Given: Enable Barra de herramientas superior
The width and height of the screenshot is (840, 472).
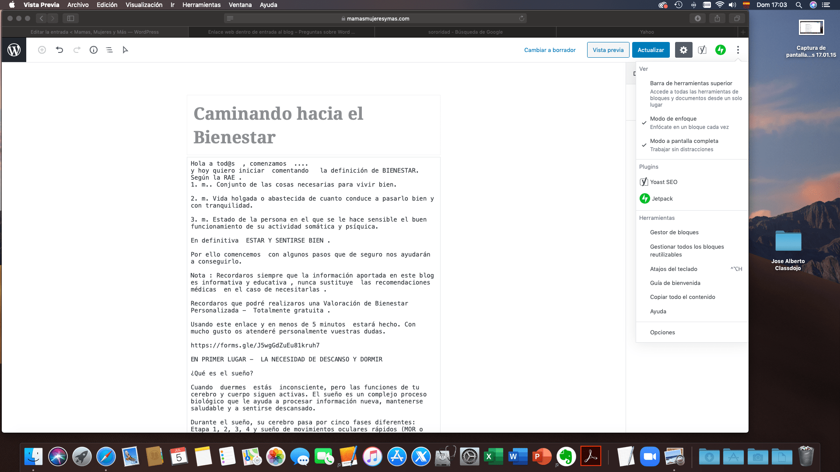Looking at the screenshot, I should [x=692, y=94].
